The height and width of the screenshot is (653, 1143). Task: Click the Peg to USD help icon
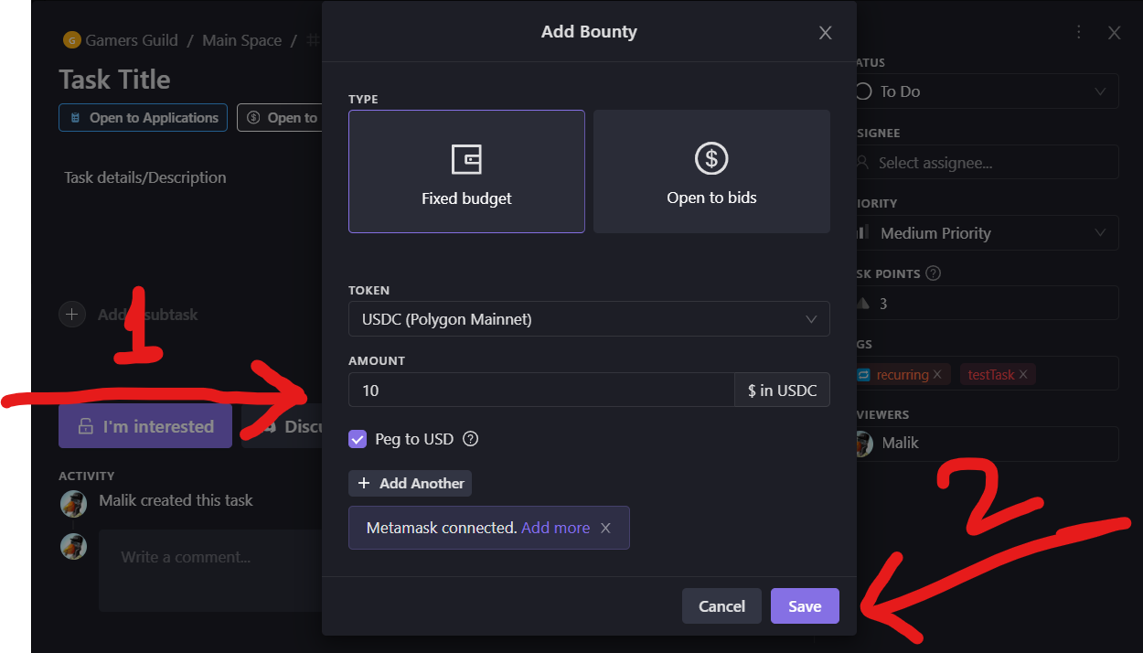pyautogui.click(x=471, y=439)
